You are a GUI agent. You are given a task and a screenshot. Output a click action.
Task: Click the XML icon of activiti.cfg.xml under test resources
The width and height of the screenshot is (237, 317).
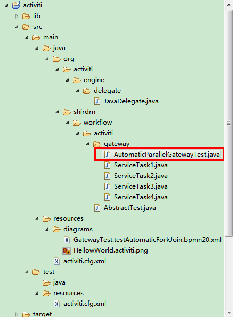(57, 304)
